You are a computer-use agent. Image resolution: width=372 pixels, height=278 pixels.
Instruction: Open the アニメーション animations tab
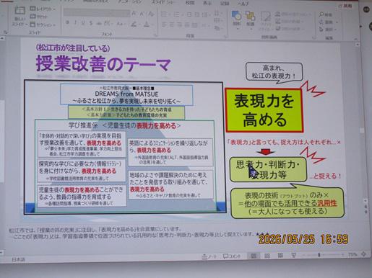(x=130, y=1)
